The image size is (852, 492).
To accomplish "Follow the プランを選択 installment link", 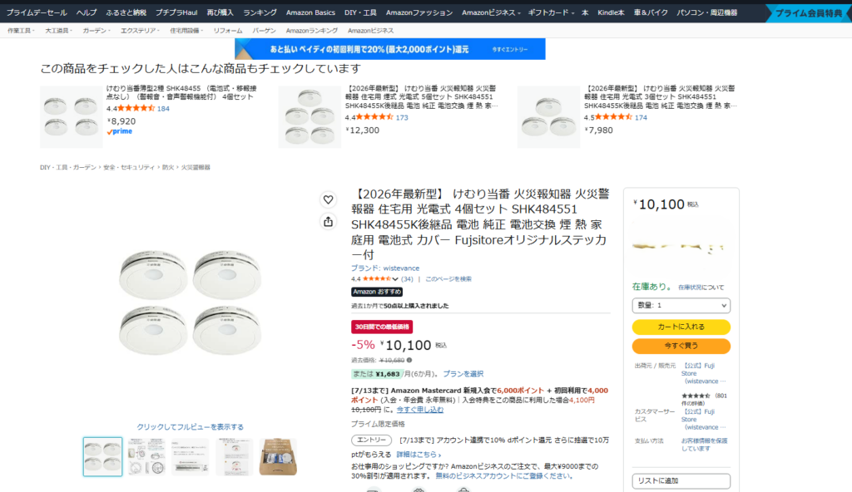I will pos(463,374).
